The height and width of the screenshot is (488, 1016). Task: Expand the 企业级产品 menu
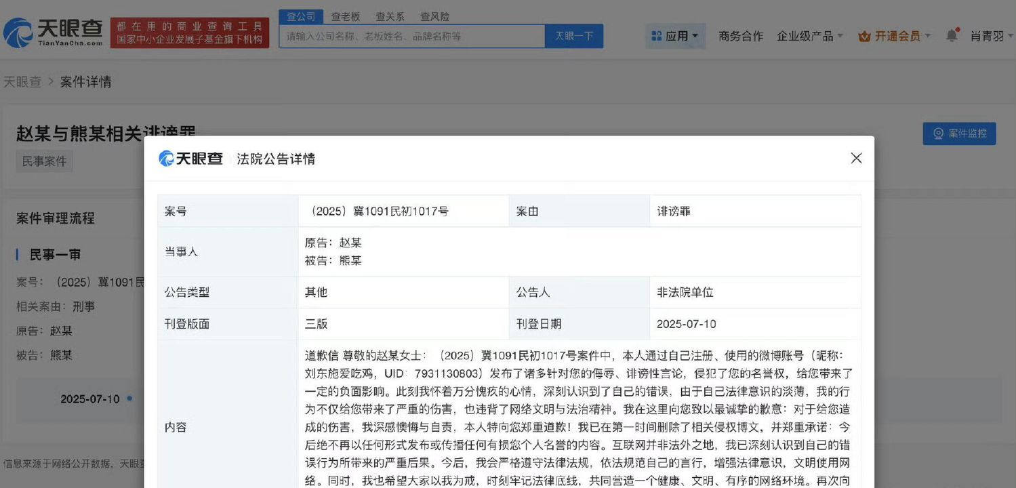tap(810, 36)
